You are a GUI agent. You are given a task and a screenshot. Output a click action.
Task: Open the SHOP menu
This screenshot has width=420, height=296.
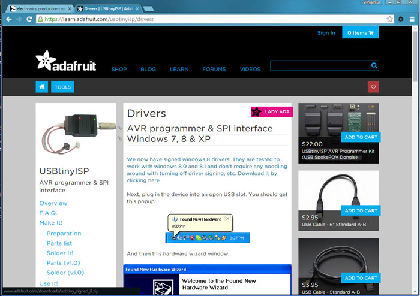tap(119, 70)
